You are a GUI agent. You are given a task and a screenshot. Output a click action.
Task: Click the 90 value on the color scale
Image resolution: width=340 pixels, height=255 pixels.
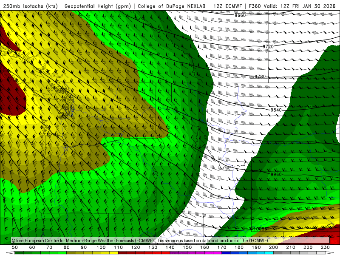(84, 247)
